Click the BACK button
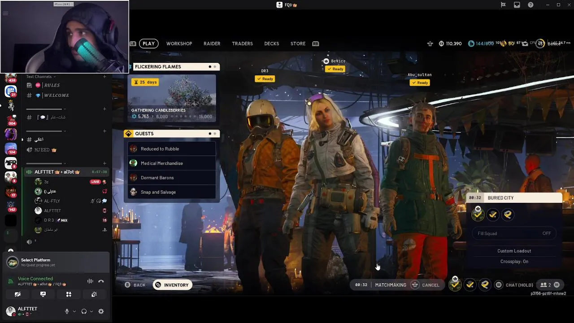 tap(135, 285)
